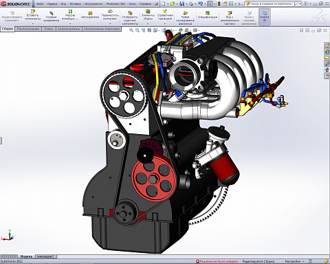Click the Select cursor tool
The width and height of the screenshot is (330, 264).
[210, 3]
